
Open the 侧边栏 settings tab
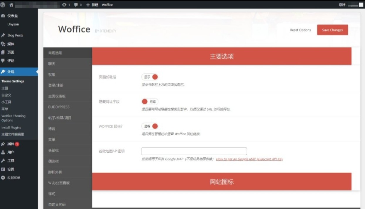[68, 161]
